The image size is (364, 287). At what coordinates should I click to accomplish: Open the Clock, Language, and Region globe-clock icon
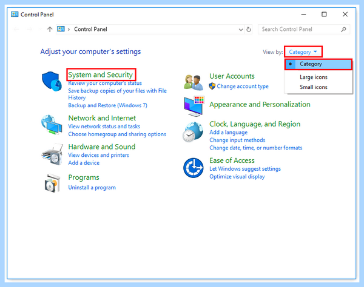[193, 131]
